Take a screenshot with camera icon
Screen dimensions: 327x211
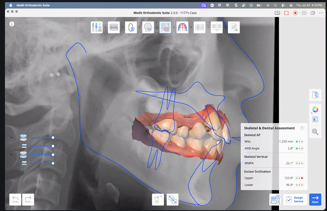(x=304, y=13)
